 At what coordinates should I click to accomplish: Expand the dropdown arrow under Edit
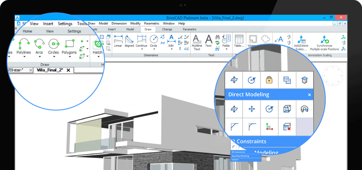[171, 49]
